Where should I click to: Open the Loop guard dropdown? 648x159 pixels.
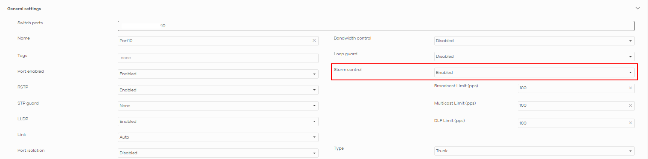pyautogui.click(x=534, y=57)
